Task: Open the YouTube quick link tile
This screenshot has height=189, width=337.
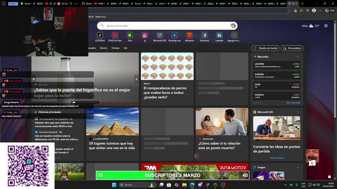Action: pyautogui.click(x=115, y=36)
